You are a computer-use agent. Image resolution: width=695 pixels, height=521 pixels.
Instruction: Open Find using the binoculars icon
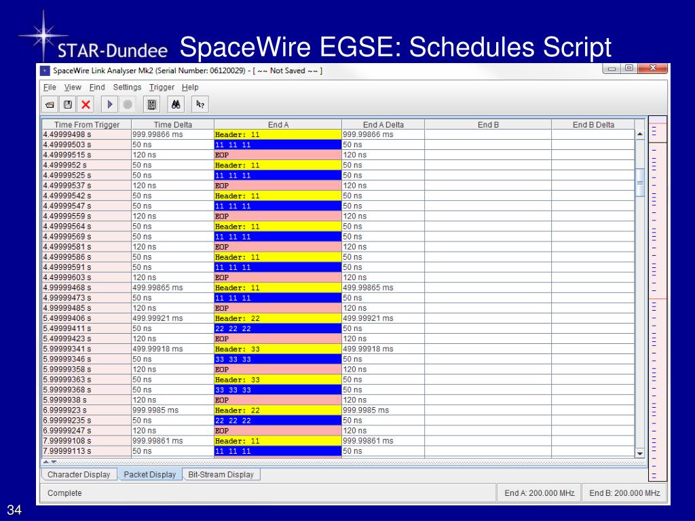coord(176,104)
